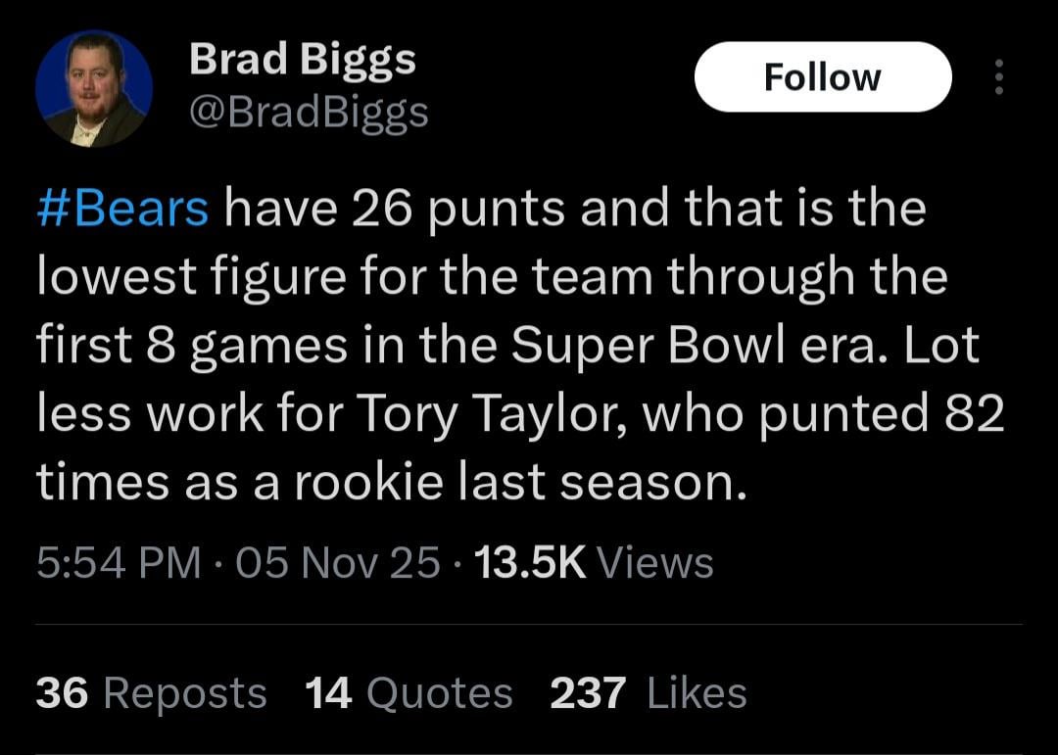Screen dimensions: 1058x755
Task: Open Brad Biggs's profile picture
Action: point(94,89)
